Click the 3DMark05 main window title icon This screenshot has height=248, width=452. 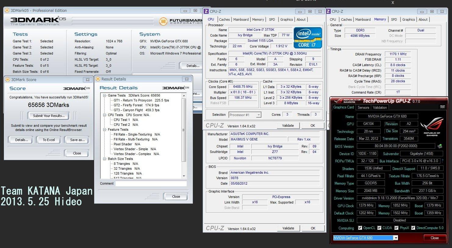[7, 10]
